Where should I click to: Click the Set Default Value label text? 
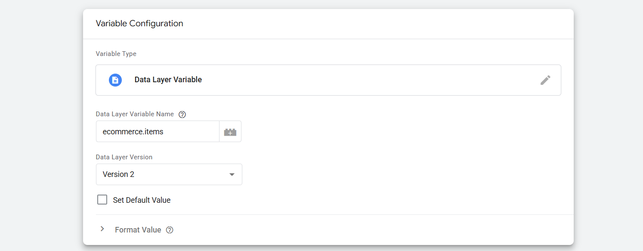pos(142,200)
